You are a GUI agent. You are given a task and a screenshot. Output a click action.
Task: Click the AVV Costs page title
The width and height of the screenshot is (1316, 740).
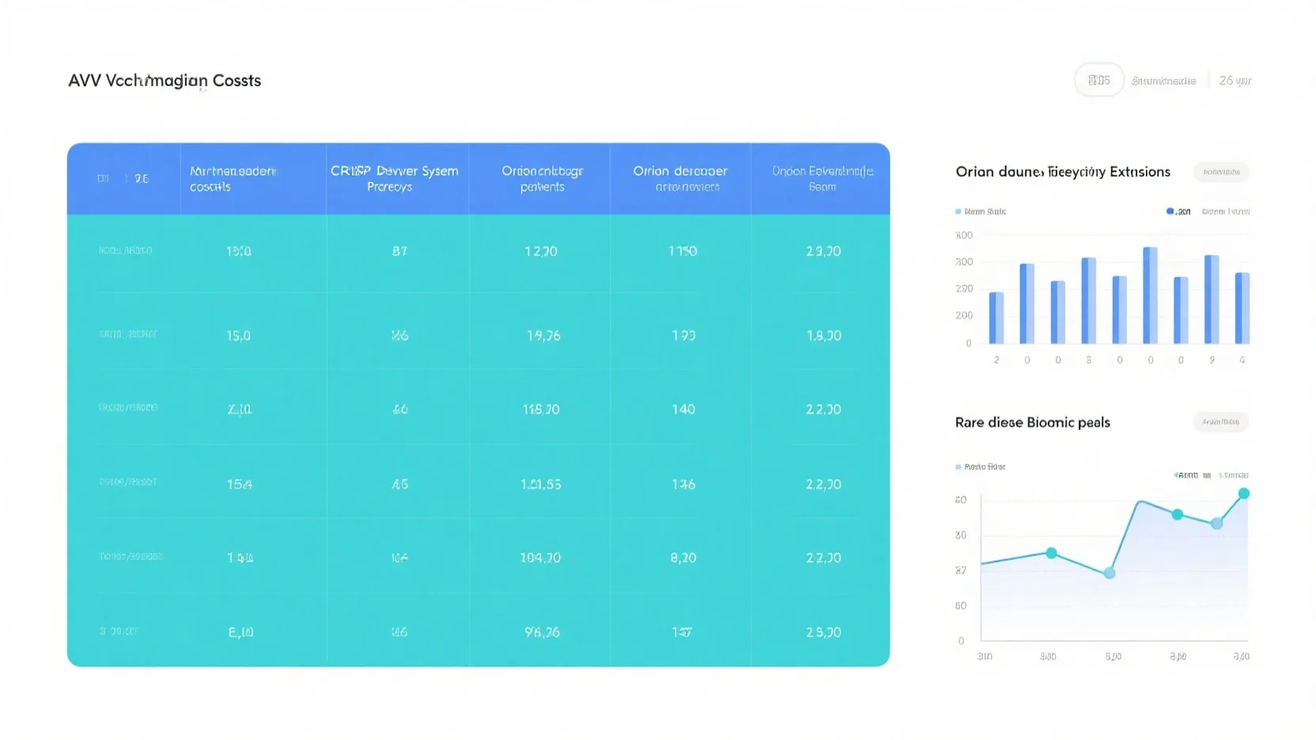(164, 81)
